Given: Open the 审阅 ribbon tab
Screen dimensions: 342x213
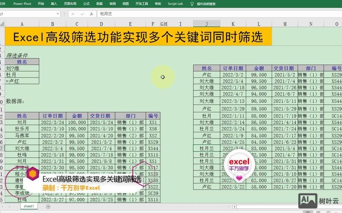Looking at the screenshot, I should tap(112, 4).
